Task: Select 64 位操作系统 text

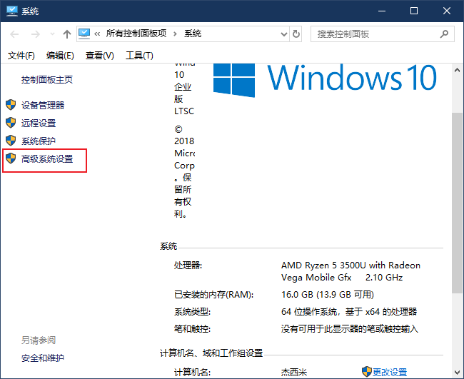Action: tap(309, 312)
